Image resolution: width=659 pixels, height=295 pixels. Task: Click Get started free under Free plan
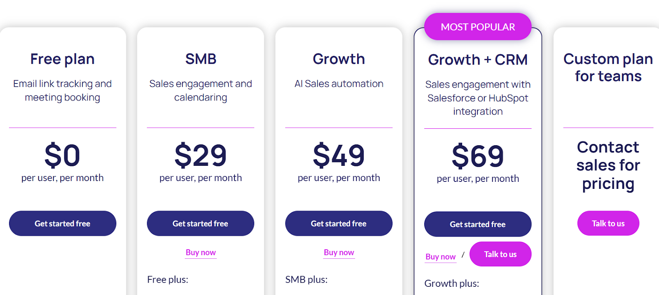tap(62, 223)
